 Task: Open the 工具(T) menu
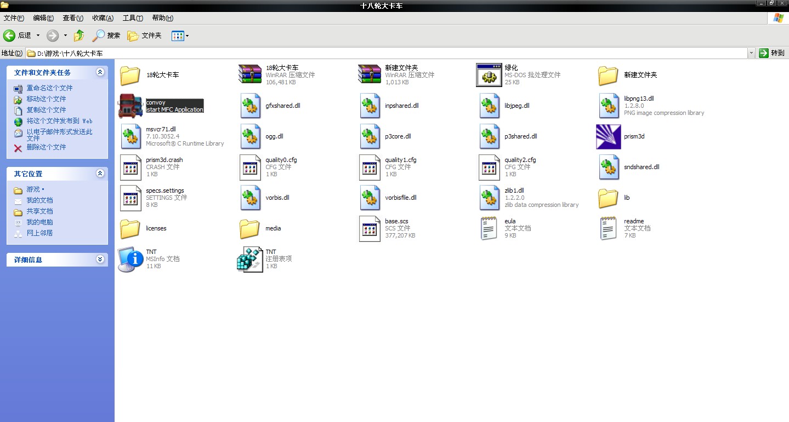133,18
